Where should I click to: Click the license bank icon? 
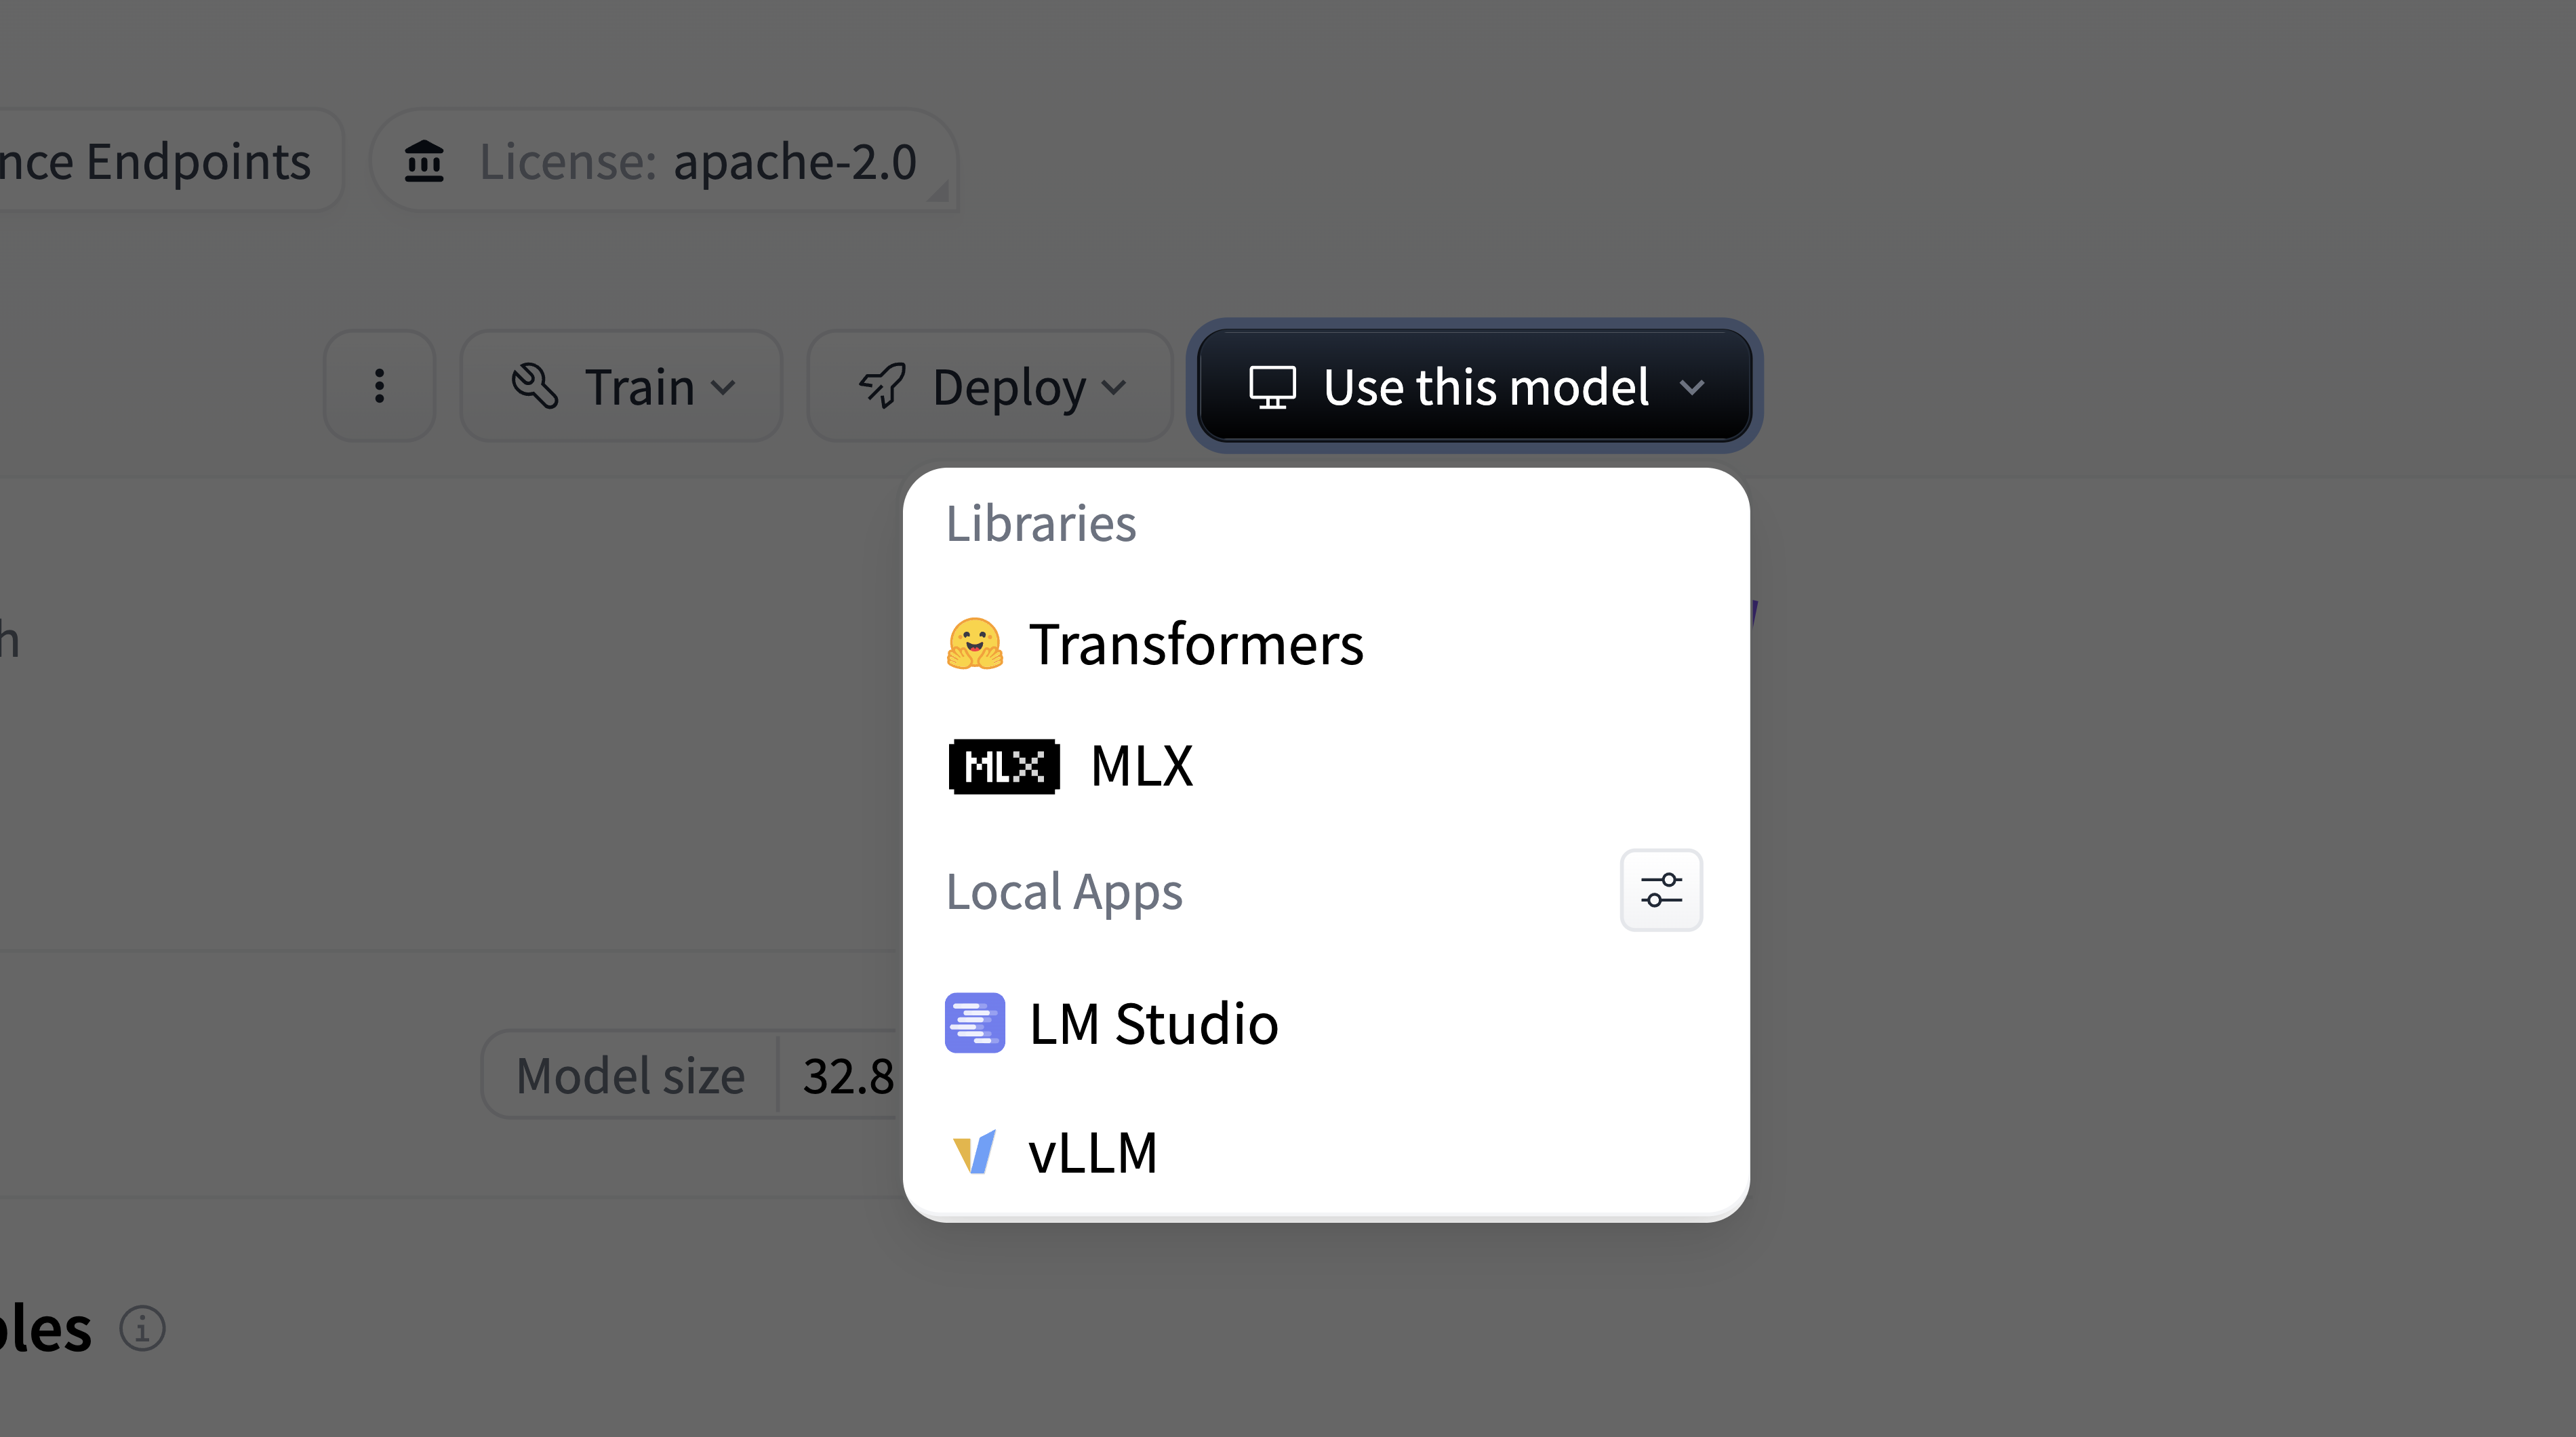[x=424, y=161]
